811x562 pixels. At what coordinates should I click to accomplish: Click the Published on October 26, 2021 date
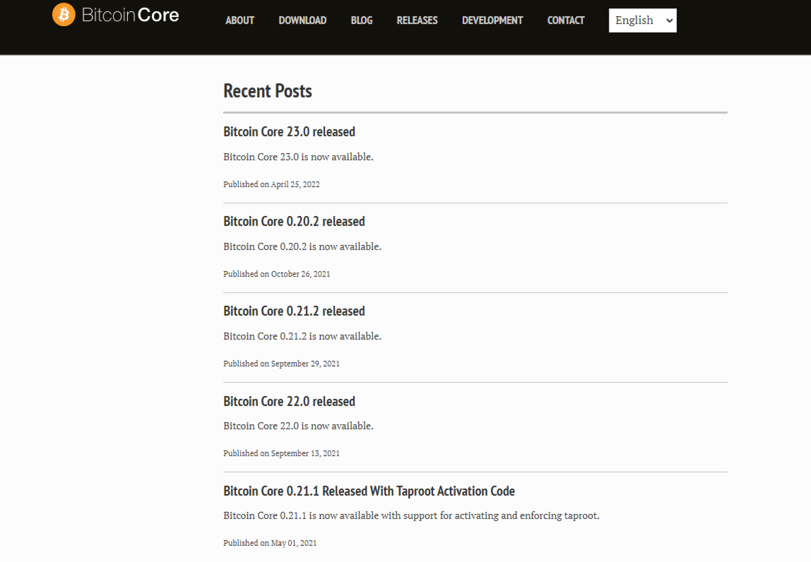276,274
